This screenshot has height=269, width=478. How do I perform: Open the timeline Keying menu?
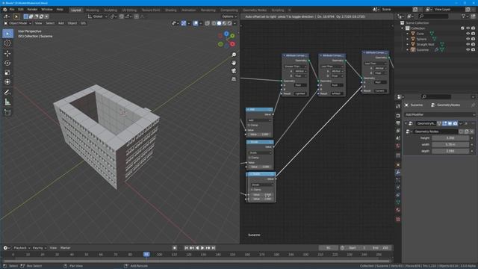(39, 248)
